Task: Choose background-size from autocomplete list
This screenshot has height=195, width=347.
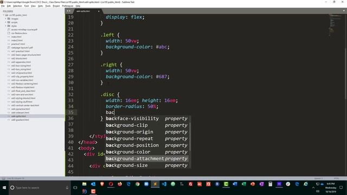Action: pos(146,165)
